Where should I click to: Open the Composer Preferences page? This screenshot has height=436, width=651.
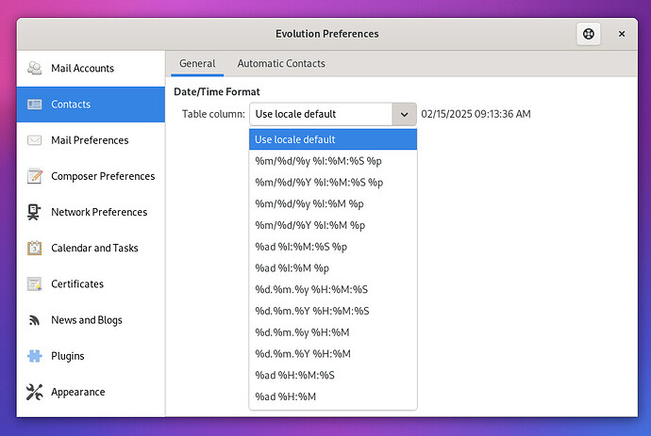point(91,176)
